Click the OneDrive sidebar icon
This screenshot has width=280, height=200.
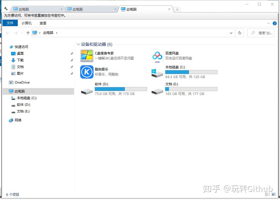coord(11,82)
